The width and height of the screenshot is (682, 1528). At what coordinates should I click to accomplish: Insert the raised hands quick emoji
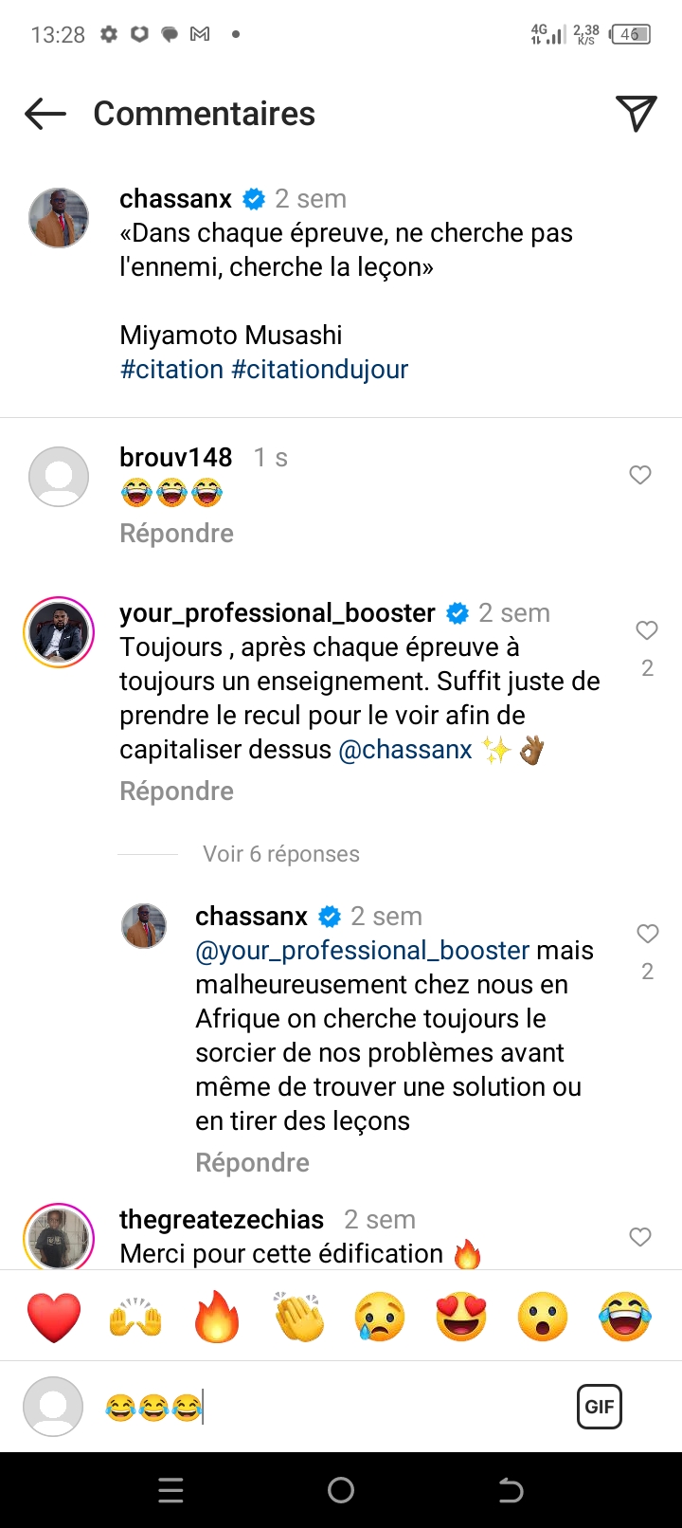point(135,1317)
